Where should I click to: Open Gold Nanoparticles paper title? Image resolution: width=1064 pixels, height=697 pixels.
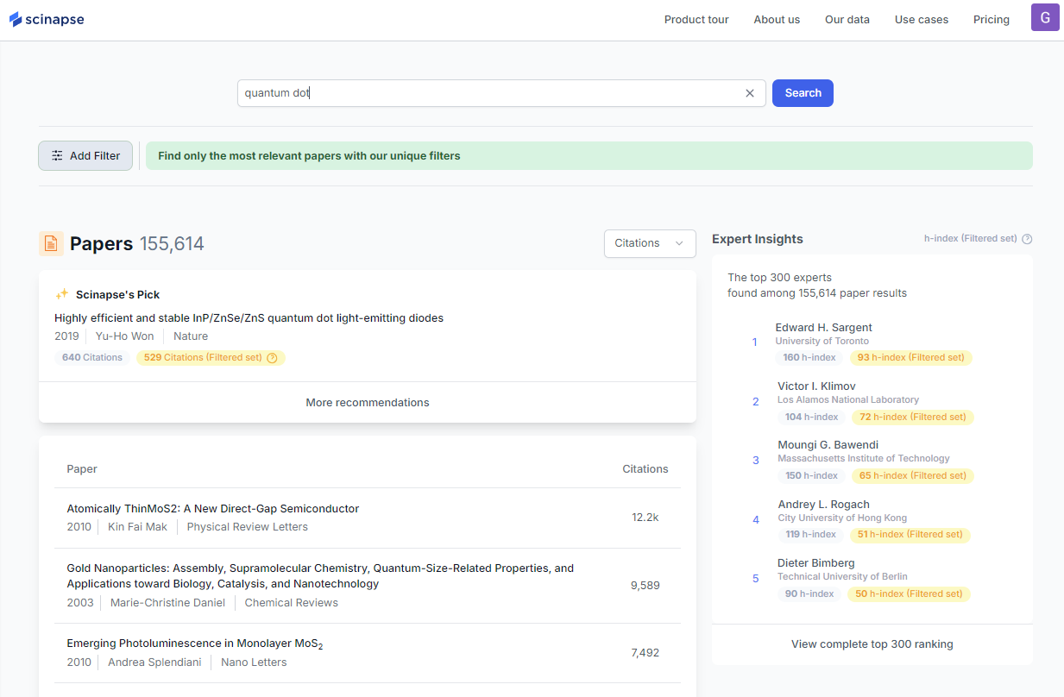click(320, 576)
